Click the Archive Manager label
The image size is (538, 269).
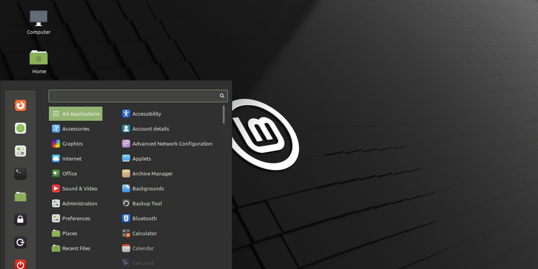[x=152, y=174]
